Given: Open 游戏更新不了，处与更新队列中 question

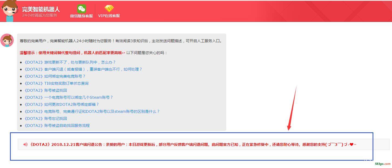Looking at the screenshot, I should tap(70, 62).
